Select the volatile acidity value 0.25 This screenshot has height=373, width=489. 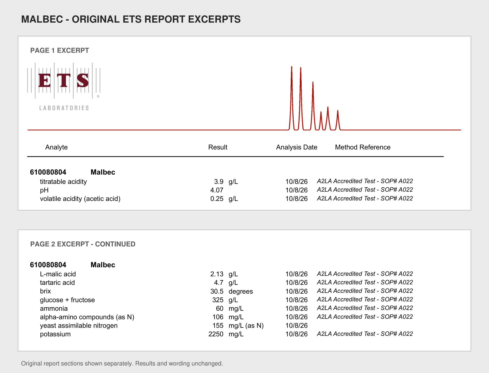click(x=217, y=199)
